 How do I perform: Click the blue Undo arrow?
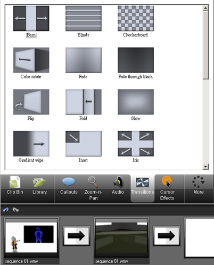(x=6, y=210)
